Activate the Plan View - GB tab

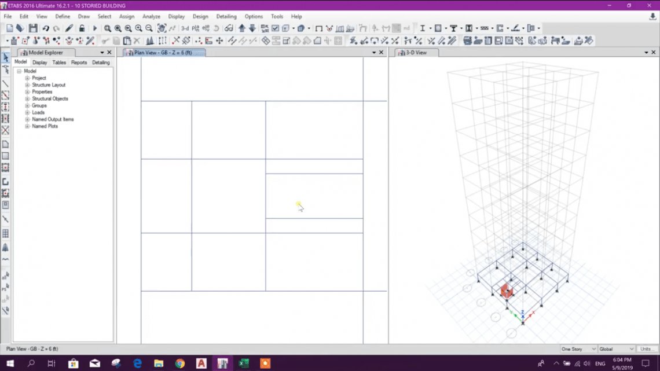click(164, 53)
